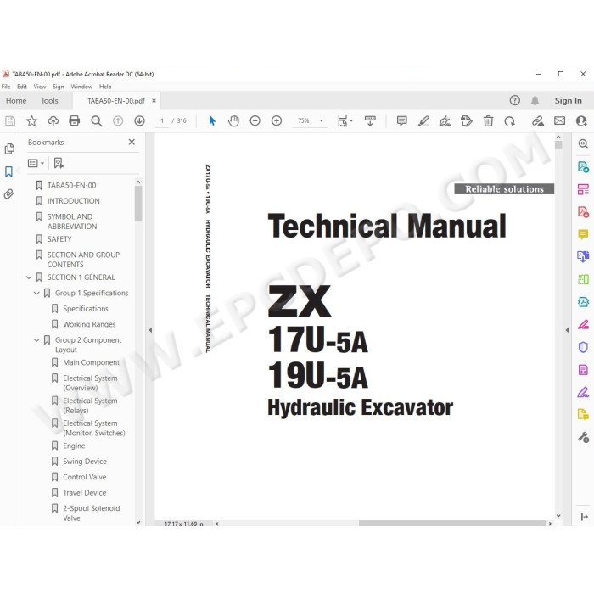Send file by email envelope icon
The image size is (594, 594).
pyautogui.click(x=559, y=120)
